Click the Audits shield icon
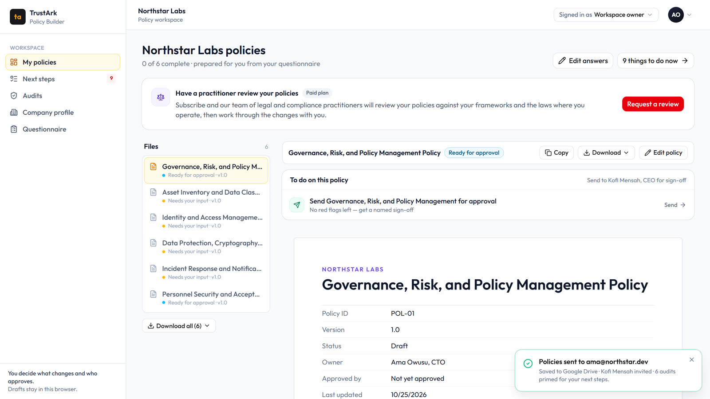 tap(14, 96)
